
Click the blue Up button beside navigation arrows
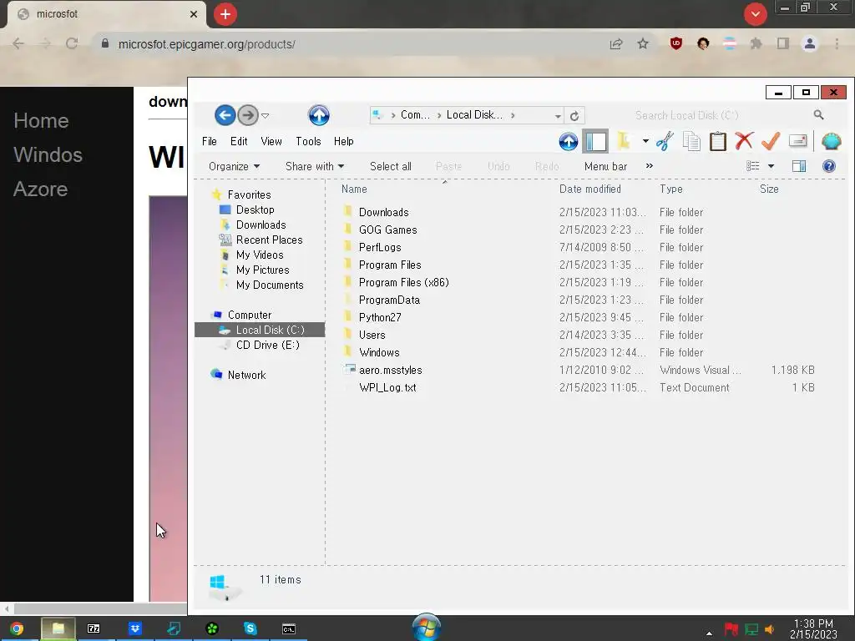click(x=319, y=115)
